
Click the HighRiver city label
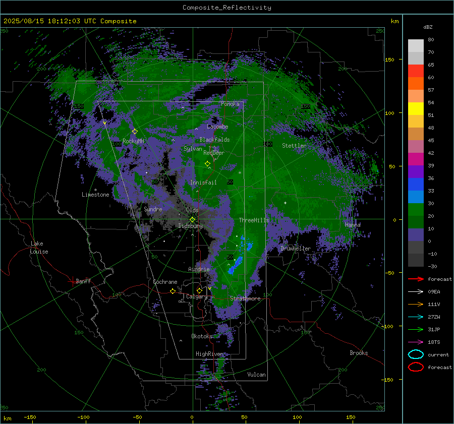coord(209,354)
